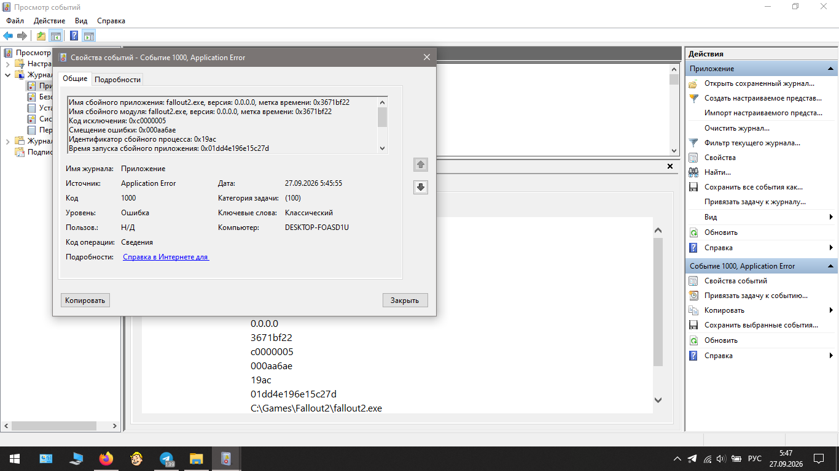Viewport: 839px width, 471px height.
Task: Click the C:\Games\Fallout2\fallout2.exe path text
Action: pyautogui.click(x=316, y=408)
